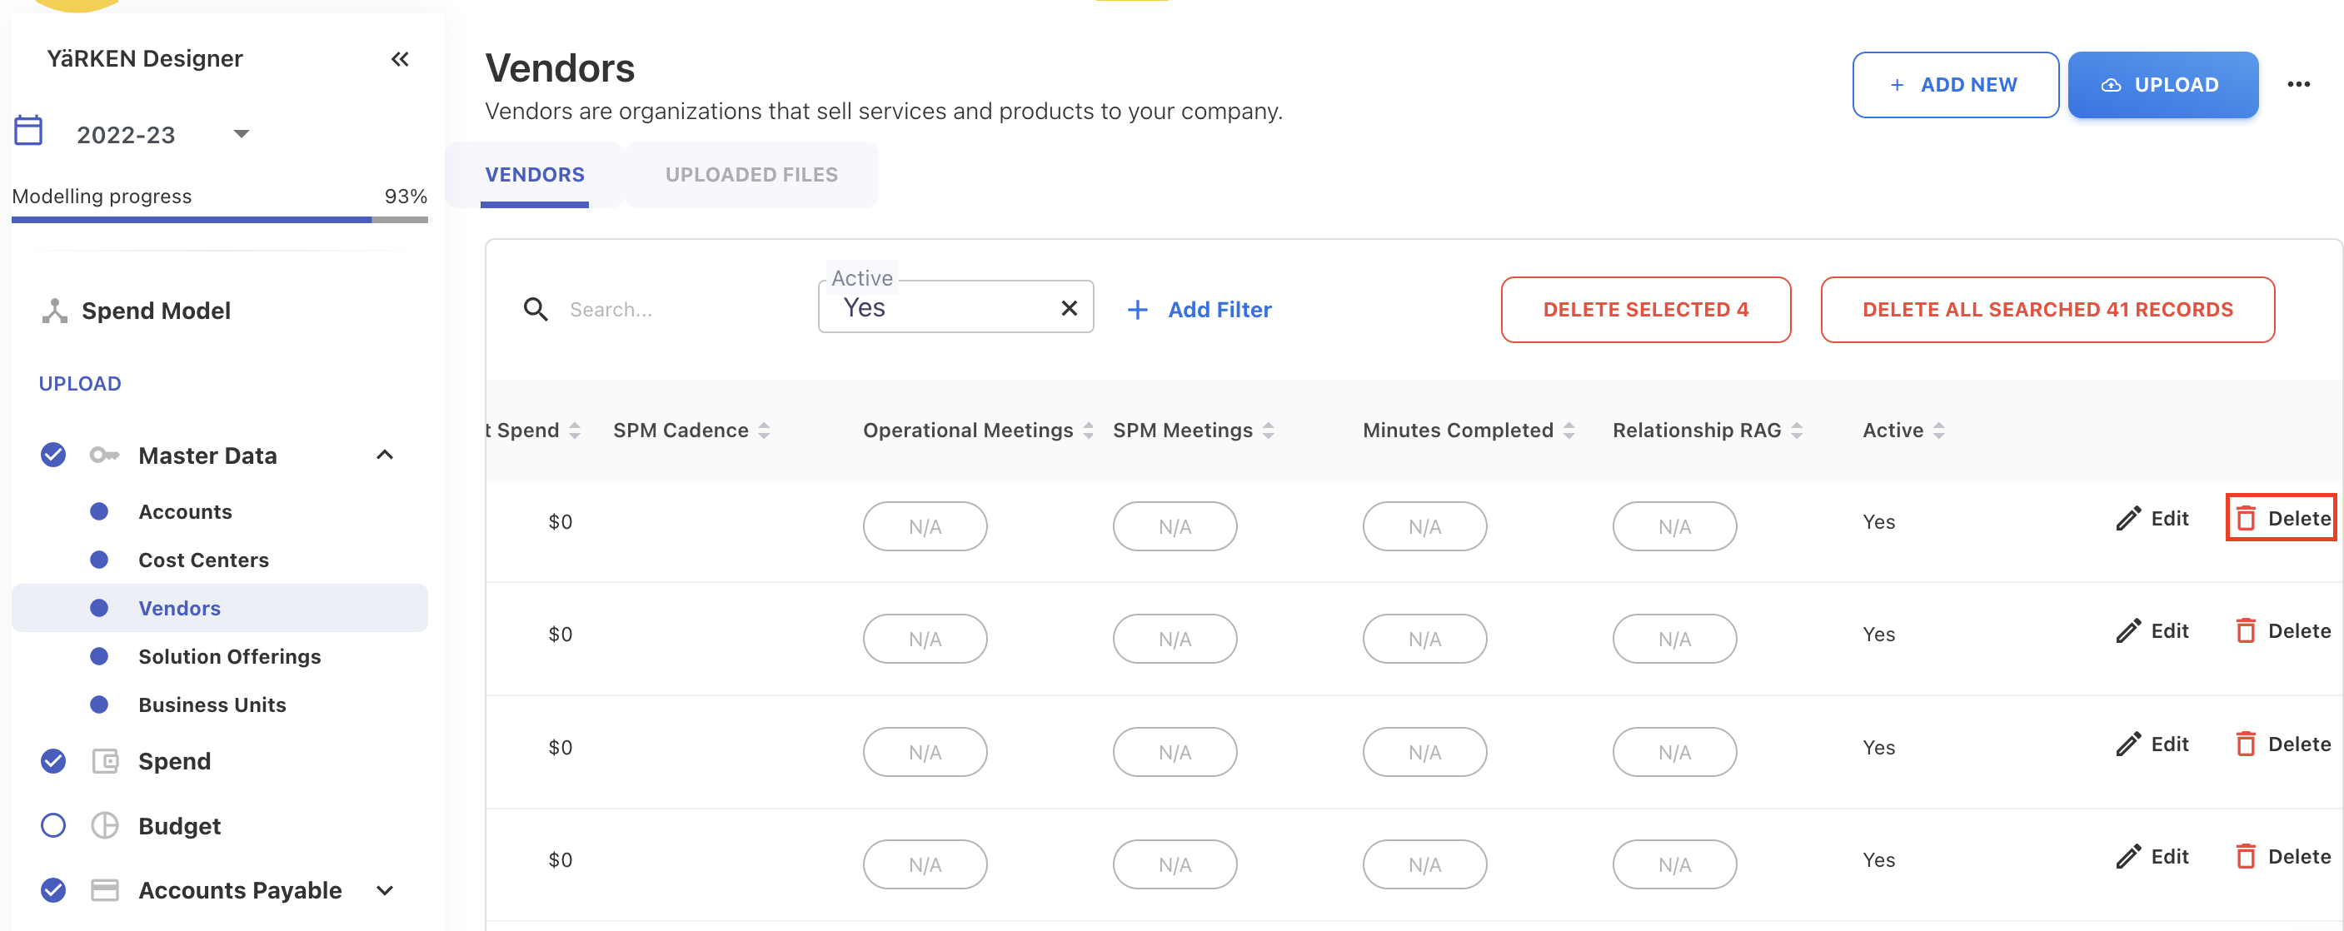Click the pencil Edit icon in first row
Image resolution: width=2344 pixels, height=931 pixels.
2127,519
